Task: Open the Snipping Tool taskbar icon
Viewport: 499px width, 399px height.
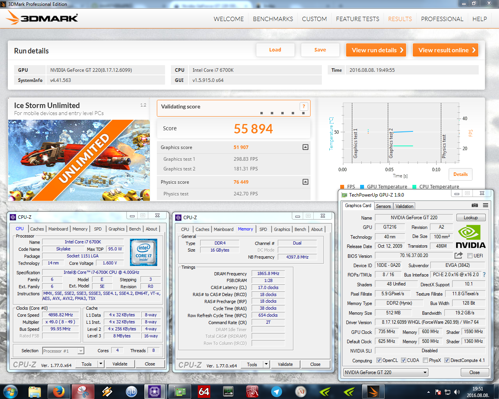Action: (83, 391)
